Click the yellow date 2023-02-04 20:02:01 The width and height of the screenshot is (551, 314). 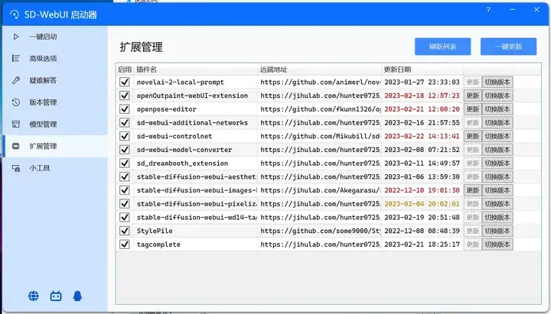[x=422, y=204]
